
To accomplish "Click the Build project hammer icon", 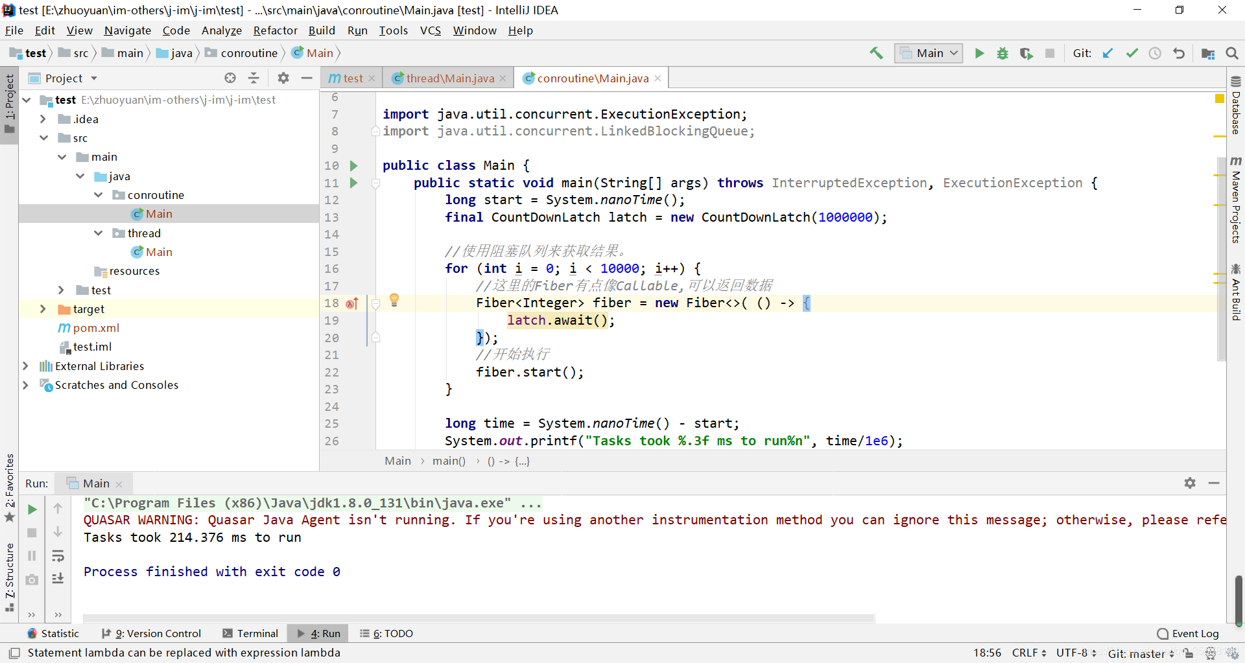I will [x=876, y=53].
